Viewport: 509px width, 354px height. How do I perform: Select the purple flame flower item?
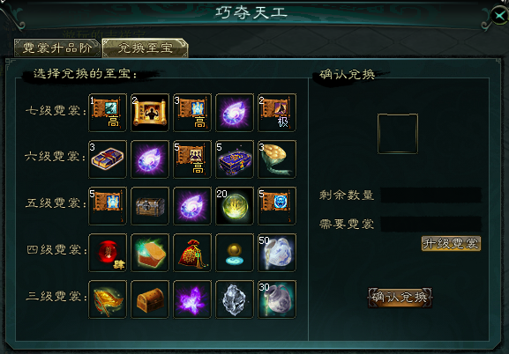[192, 299]
